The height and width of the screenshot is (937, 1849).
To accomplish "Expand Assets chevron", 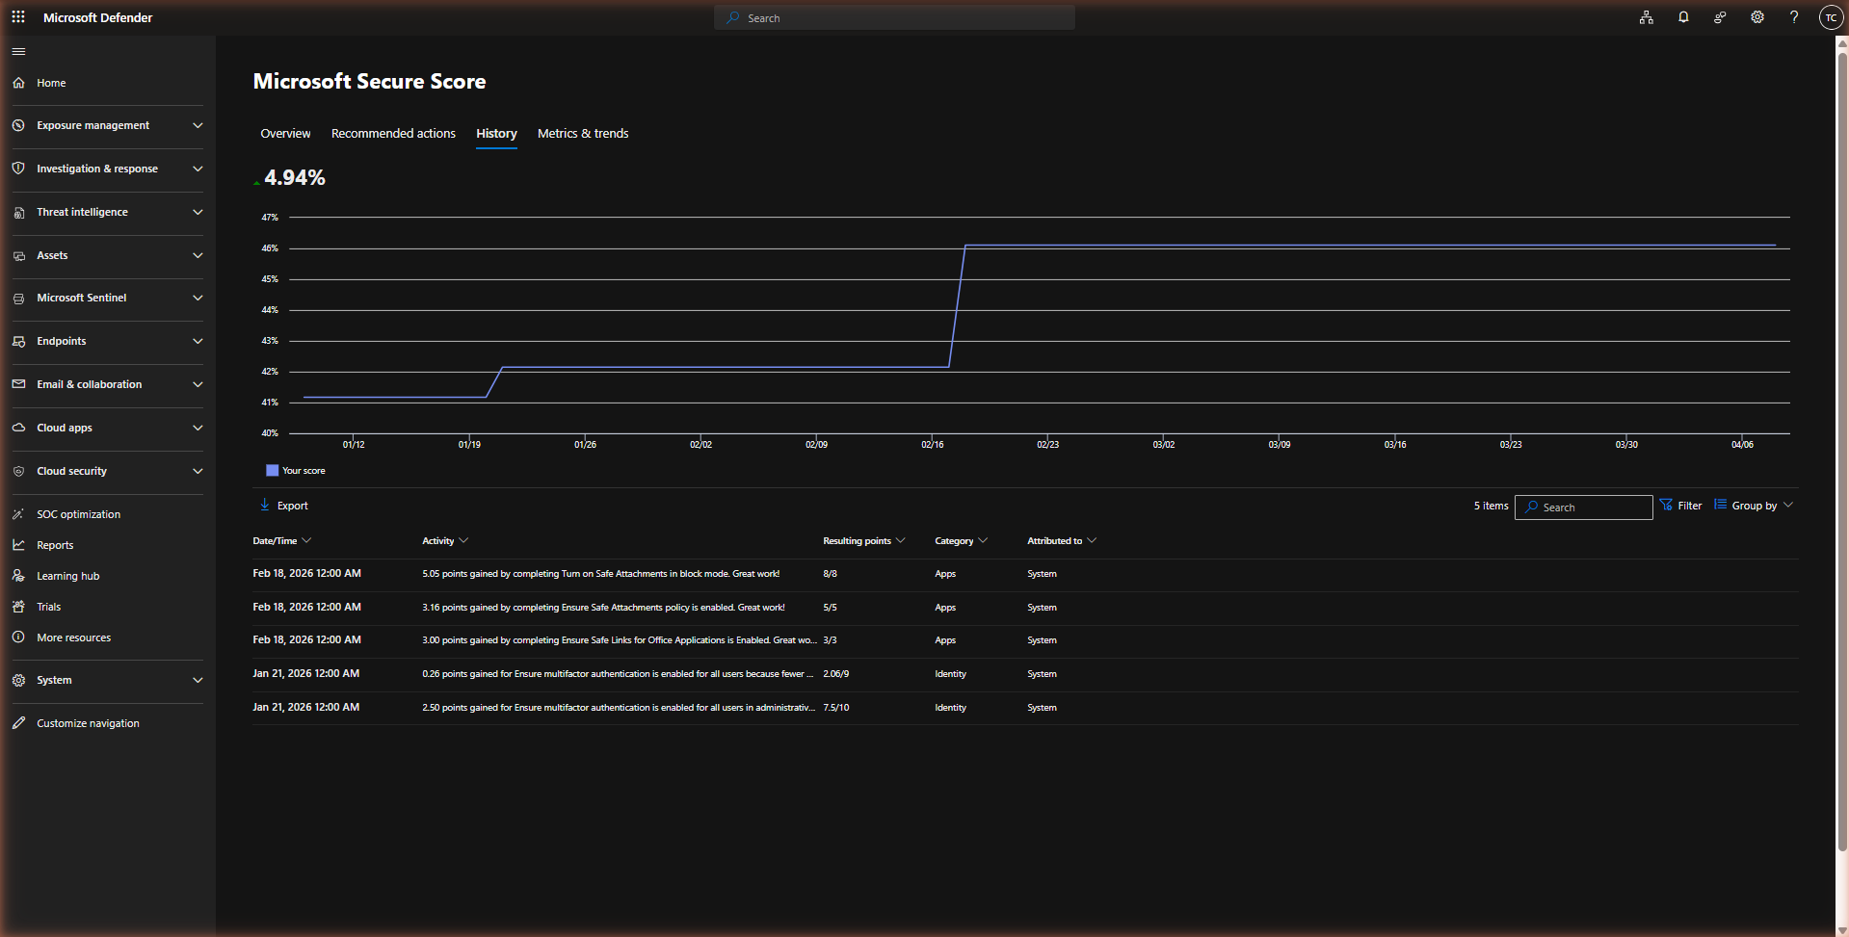I will (x=198, y=255).
